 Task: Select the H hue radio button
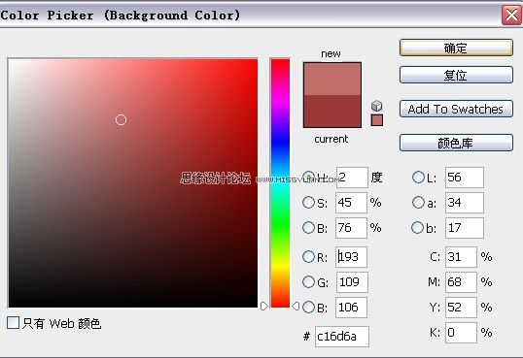308,177
